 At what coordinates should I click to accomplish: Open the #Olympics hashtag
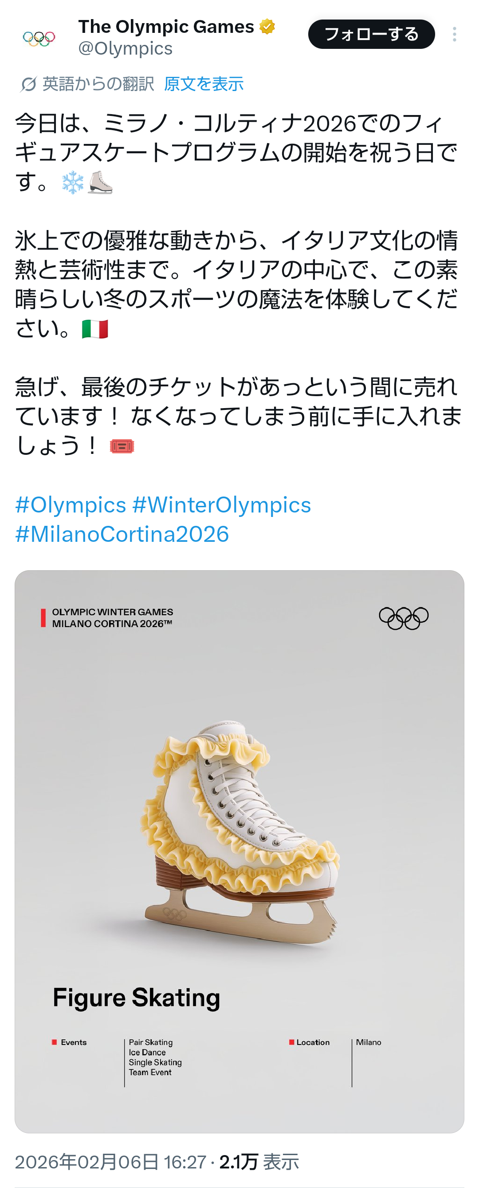[x=71, y=505]
